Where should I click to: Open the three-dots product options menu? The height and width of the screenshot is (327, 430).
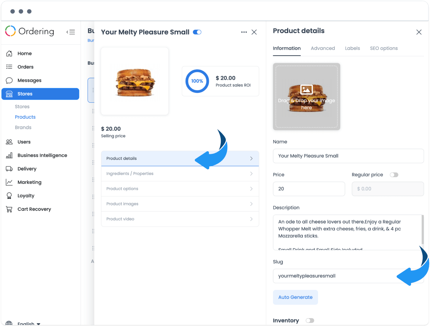[x=244, y=32]
